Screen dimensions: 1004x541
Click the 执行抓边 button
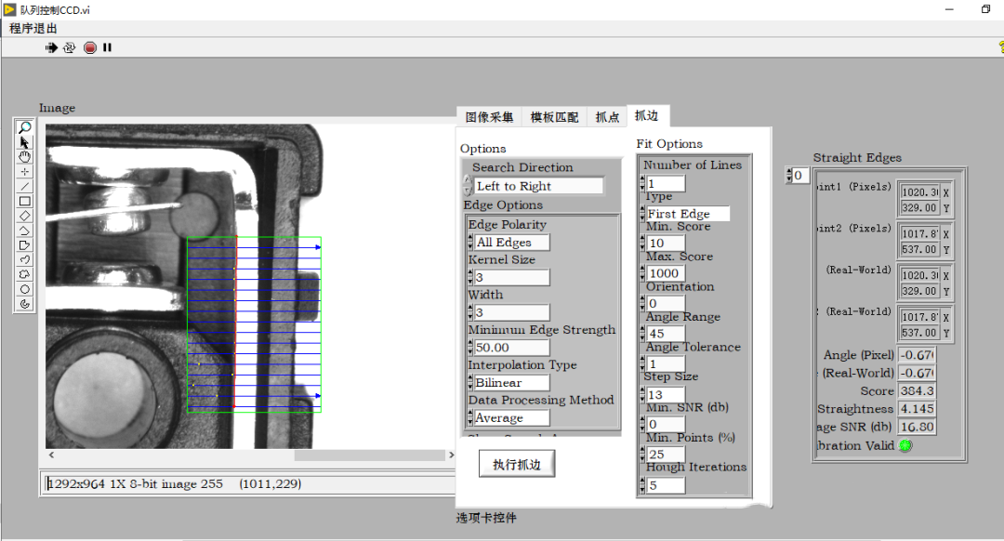[517, 464]
